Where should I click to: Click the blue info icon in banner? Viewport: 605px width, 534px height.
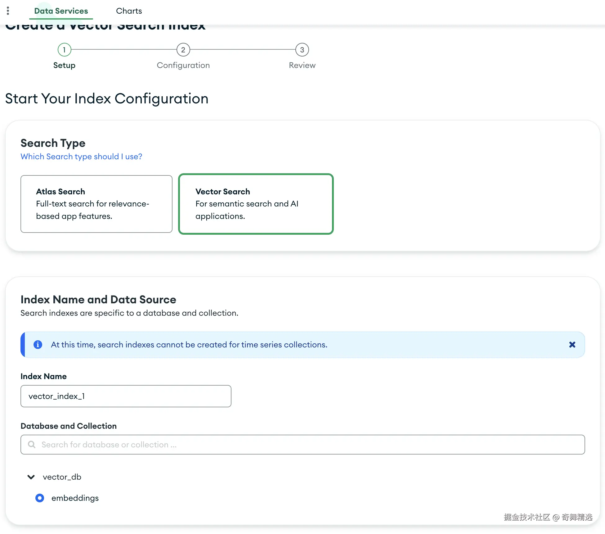[x=38, y=345]
